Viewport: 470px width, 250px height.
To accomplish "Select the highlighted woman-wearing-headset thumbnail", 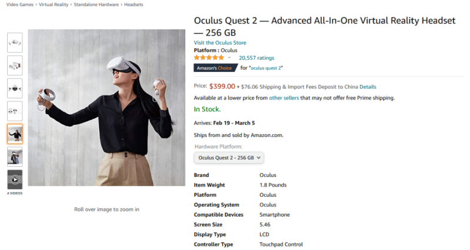I will point(15,134).
